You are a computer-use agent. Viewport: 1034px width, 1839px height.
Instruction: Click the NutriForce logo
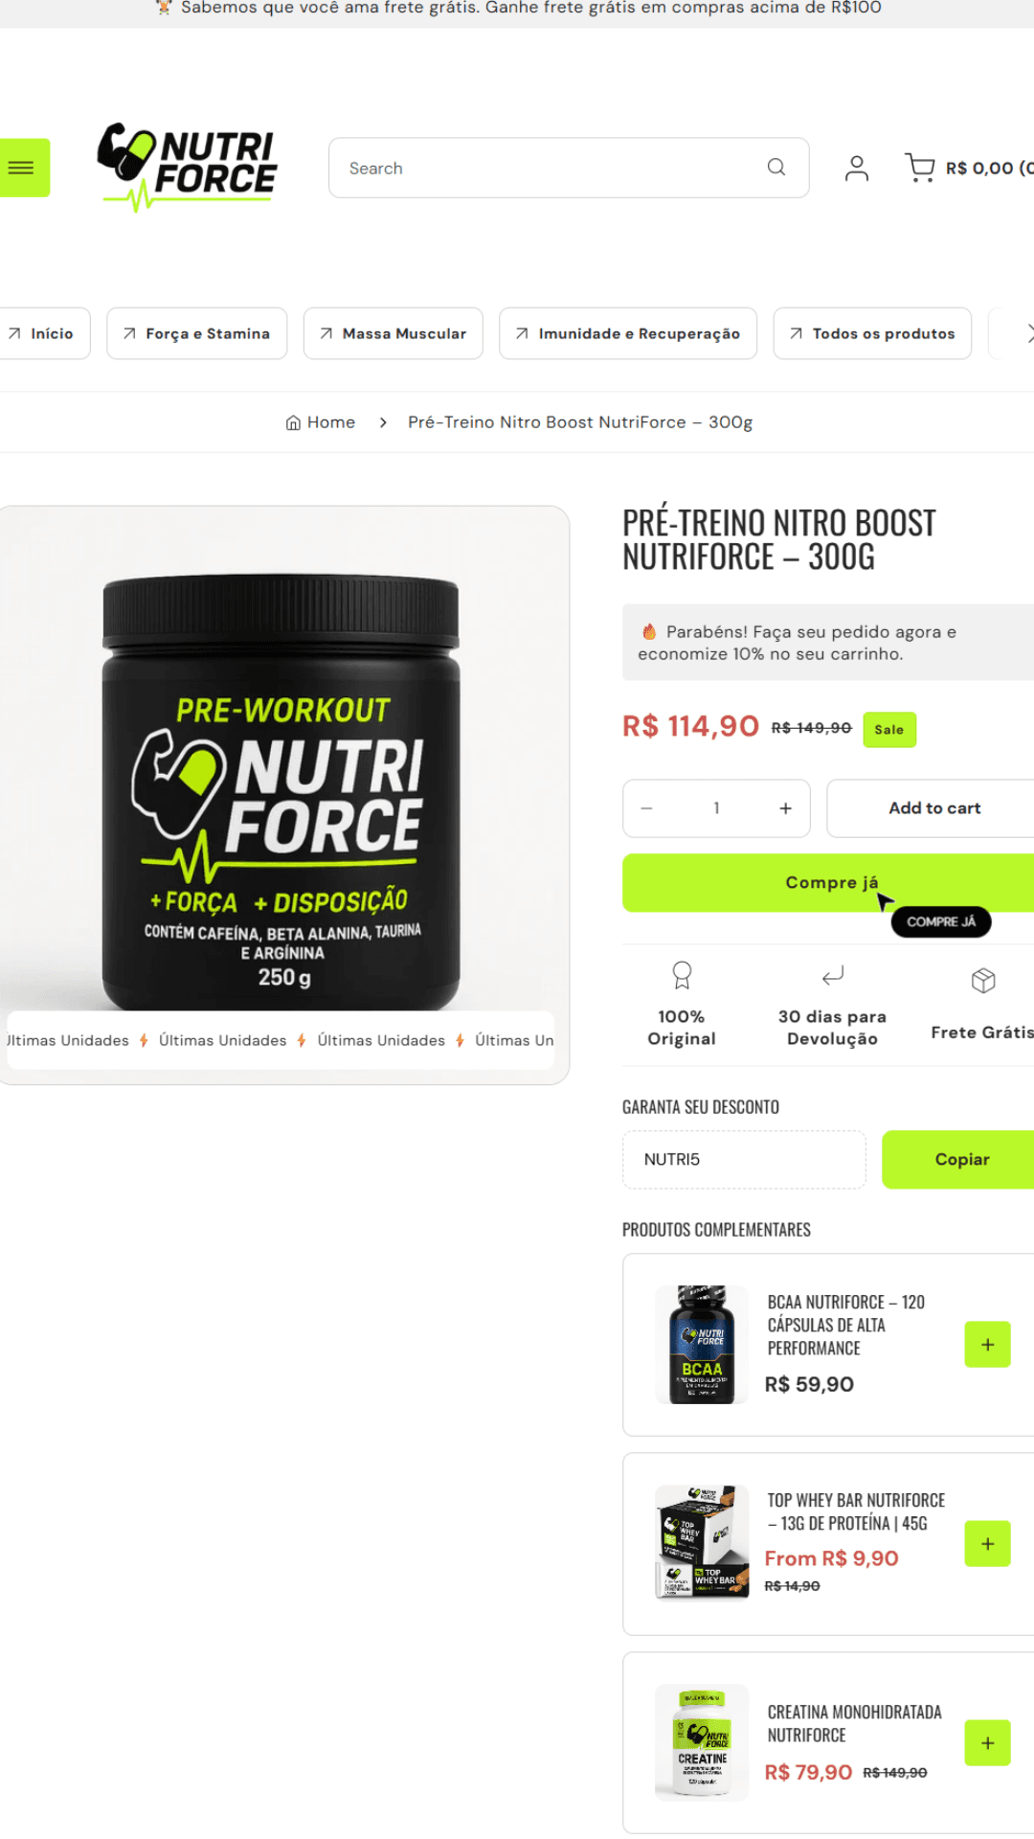pyautogui.click(x=187, y=167)
